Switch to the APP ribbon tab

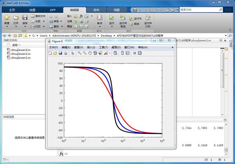pos(53,10)
